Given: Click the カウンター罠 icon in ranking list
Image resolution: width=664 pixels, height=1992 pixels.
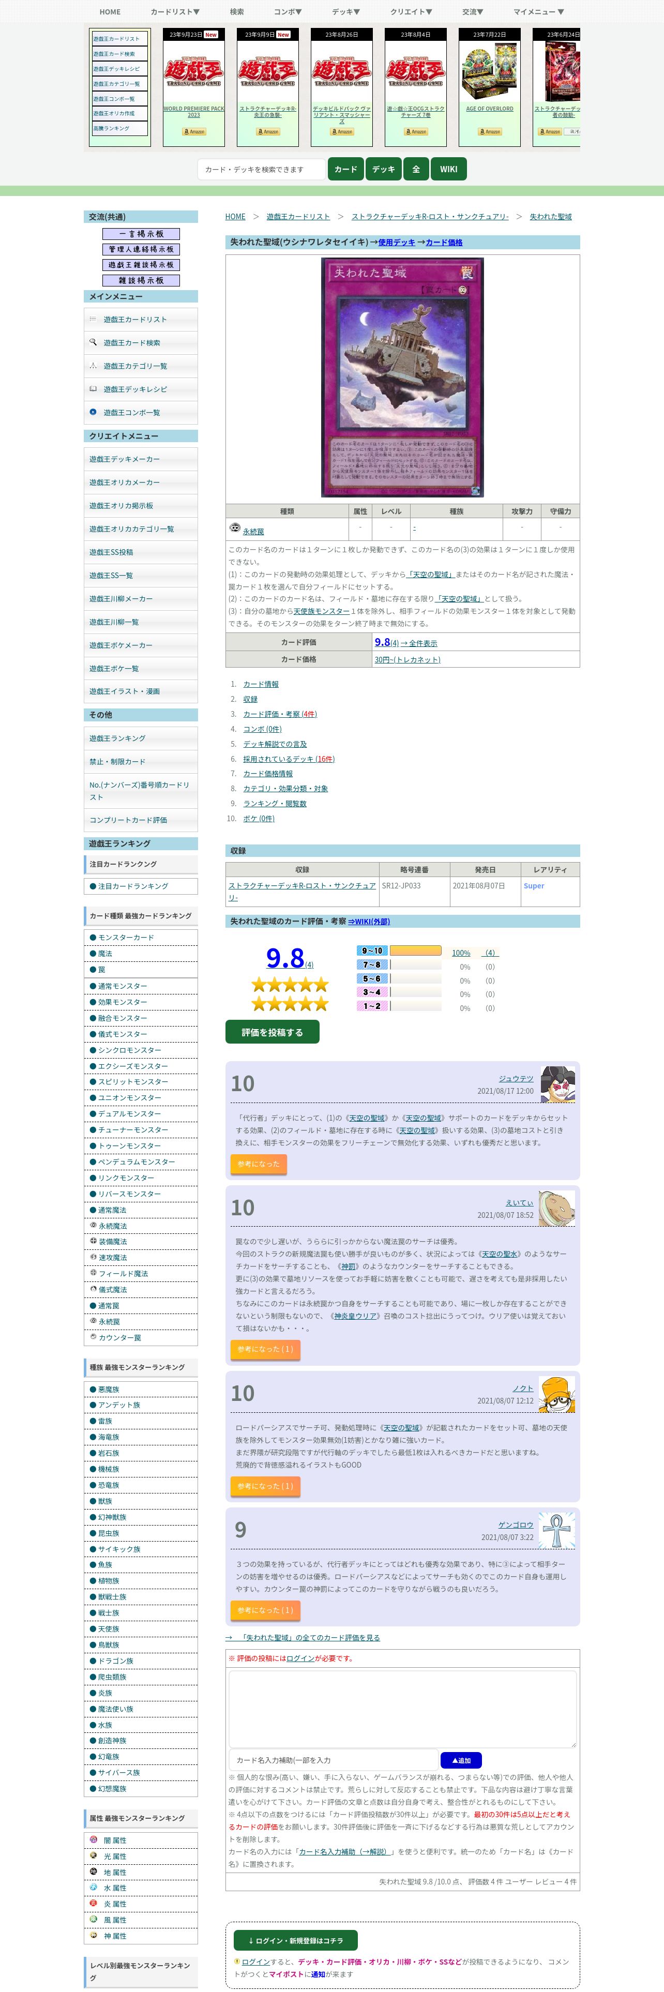Looking at the screenshot, I should pyautogui.click(x=93, y=1336).
